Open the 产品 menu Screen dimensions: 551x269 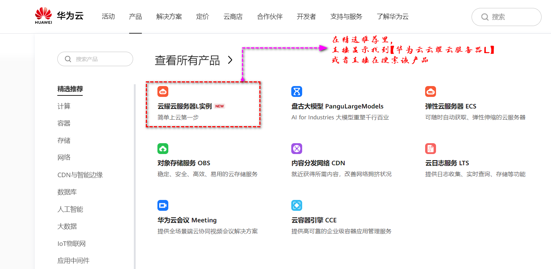pyautogui.click(x=135, y=17)
